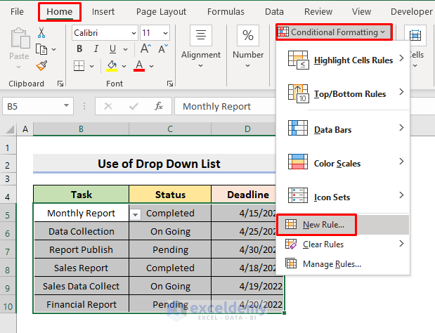Screen dimensions: 435x333
Task: Open the Number format percent icon
Action: tap(248, 36)
